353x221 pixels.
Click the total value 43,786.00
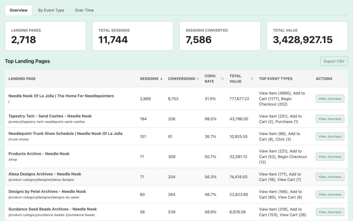click(239, 119)
